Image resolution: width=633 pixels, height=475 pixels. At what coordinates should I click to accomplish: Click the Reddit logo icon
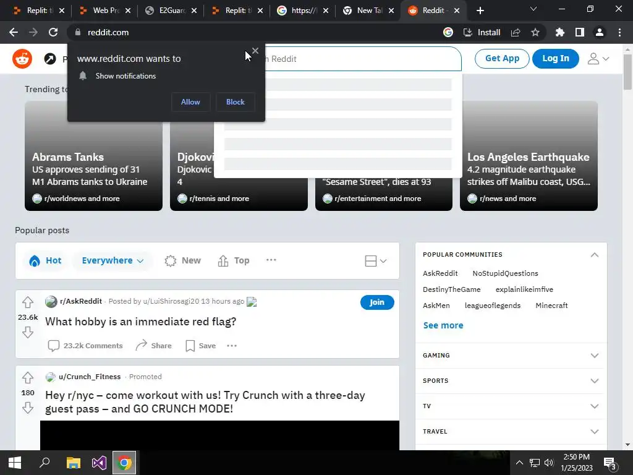[x=22, y=59]
